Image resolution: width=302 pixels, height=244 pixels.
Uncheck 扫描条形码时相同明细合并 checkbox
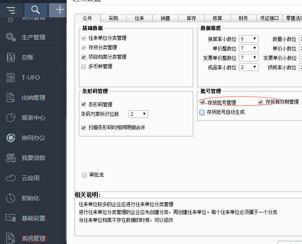[x=84, y=128]
